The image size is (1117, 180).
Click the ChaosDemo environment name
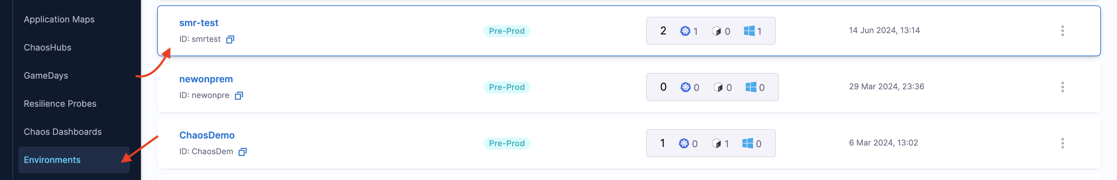207,136
